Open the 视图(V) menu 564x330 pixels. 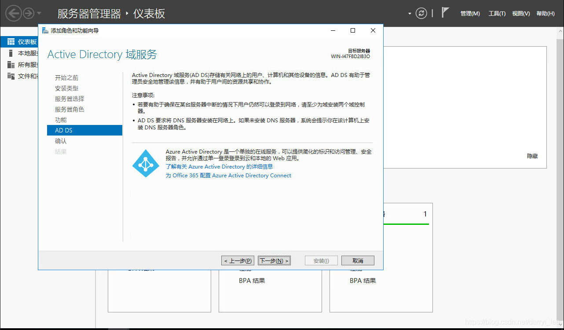(521, 14)
